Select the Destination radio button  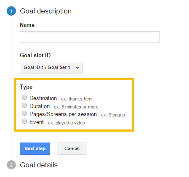click(24, 97)
